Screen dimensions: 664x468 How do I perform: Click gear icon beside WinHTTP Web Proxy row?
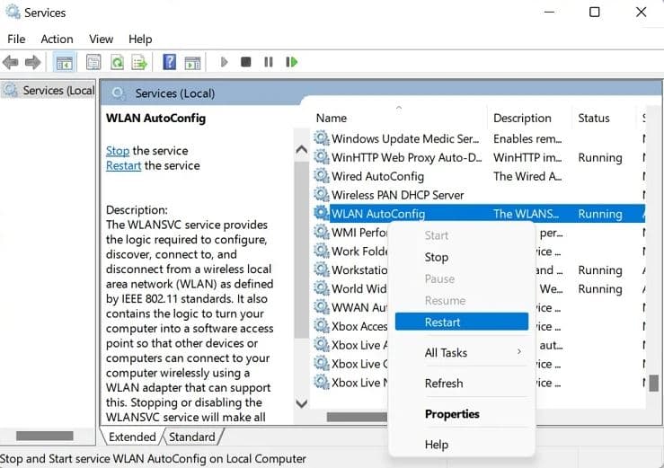[322, 157]
